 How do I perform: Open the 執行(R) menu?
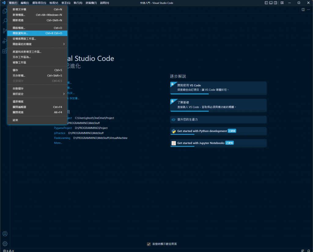[78, 3]
